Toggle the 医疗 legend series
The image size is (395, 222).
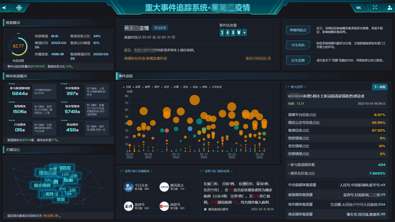(x=155, y=87)
